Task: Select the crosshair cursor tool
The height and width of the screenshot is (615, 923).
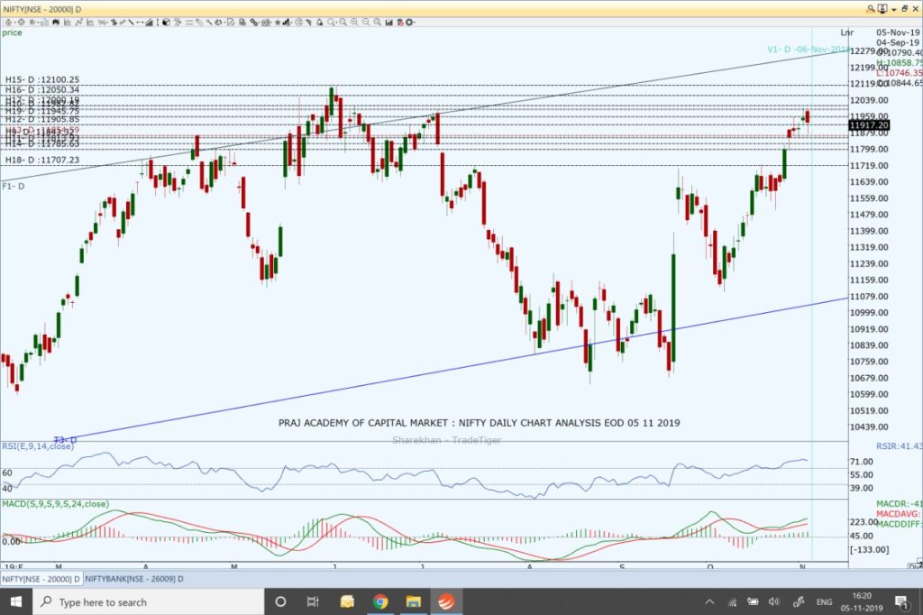Action: click(22, 23)
